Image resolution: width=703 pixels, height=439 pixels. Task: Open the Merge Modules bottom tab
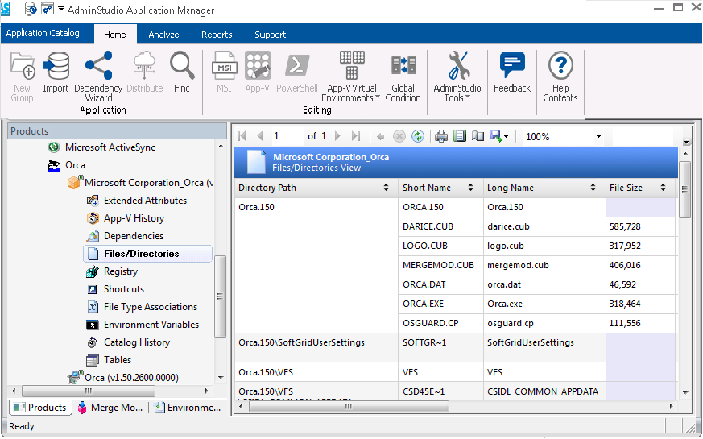coord(110,408)
